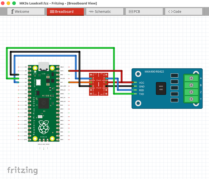Select the red wire from the Pico VSYS pin
209x179 pixels.
[x=95, y=71]
